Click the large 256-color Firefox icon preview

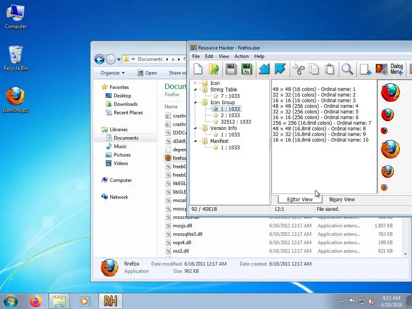click(x=390, y=149)
